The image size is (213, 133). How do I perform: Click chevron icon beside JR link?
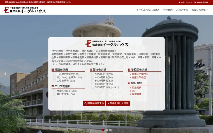click(x=130, y=91)
